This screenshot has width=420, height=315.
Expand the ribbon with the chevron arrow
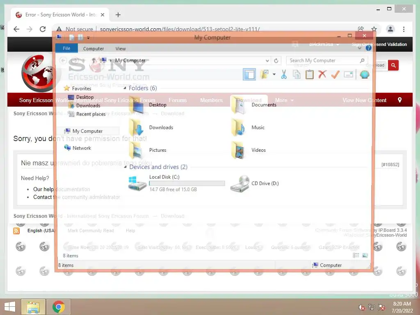point(360,48)
